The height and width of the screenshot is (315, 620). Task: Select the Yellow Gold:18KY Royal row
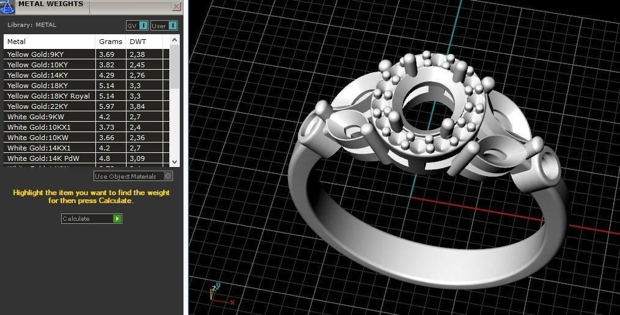tap(87, 96)
